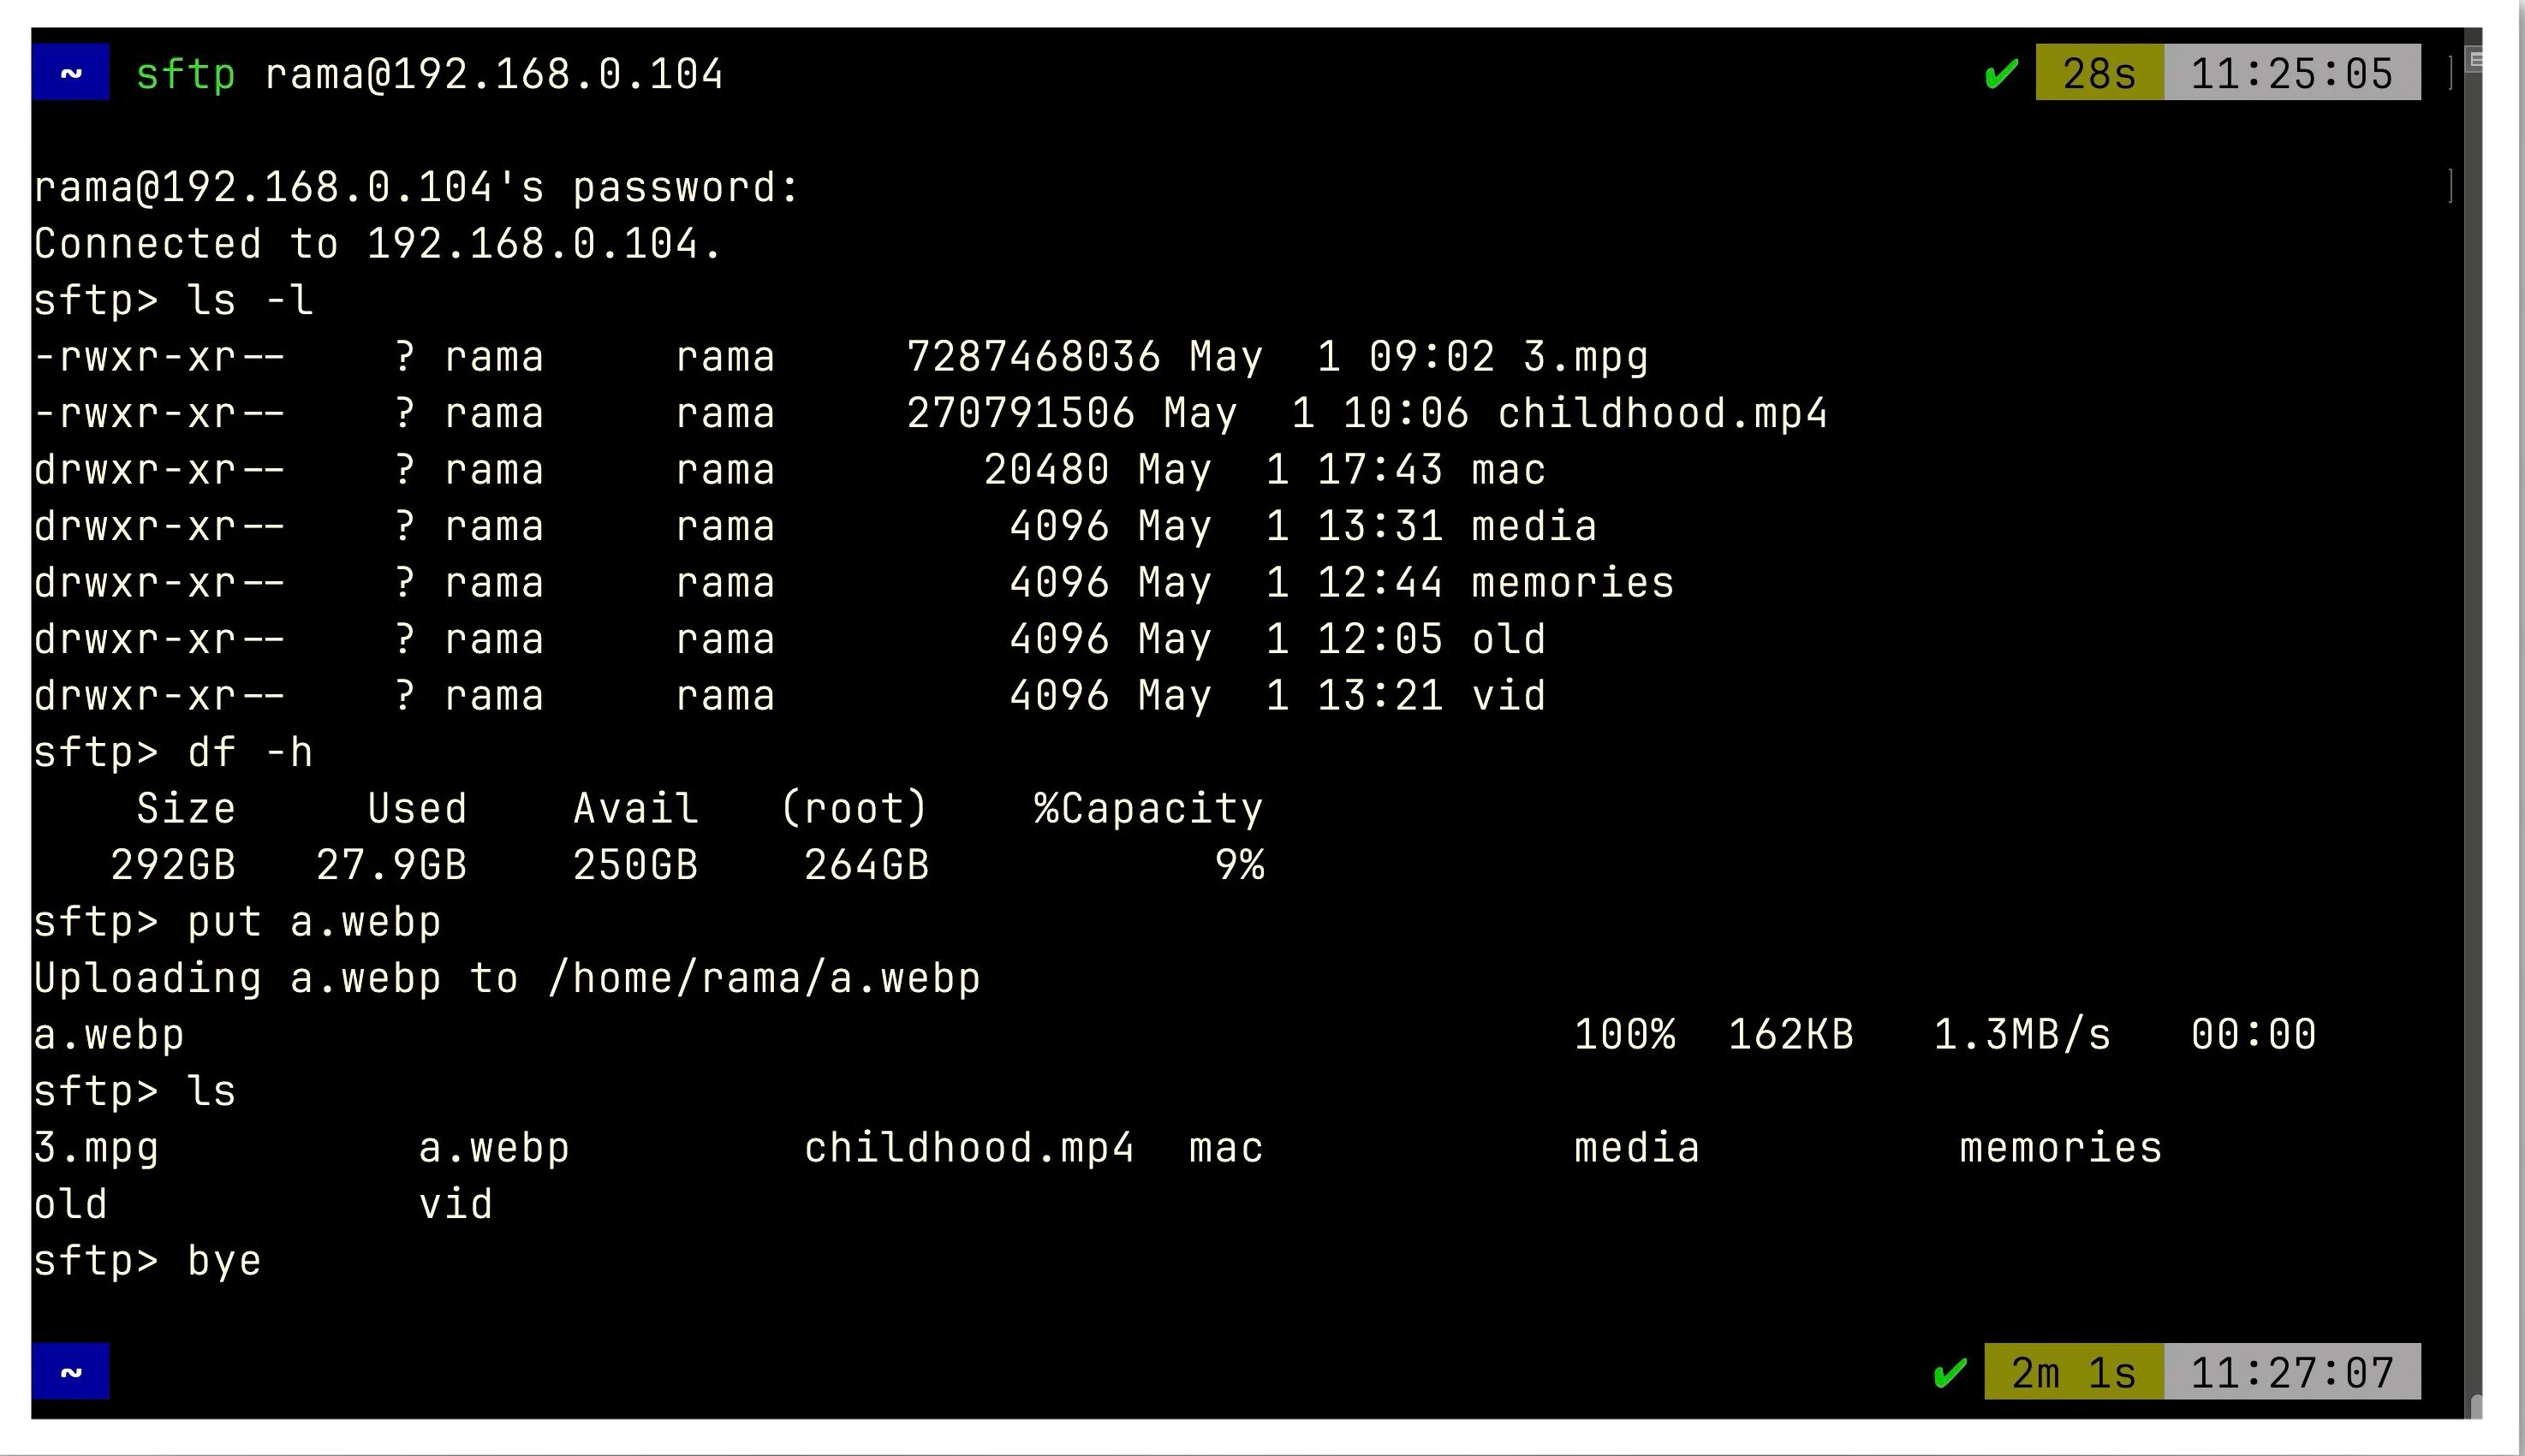Click the bye command text

(x=224, y=1260)
